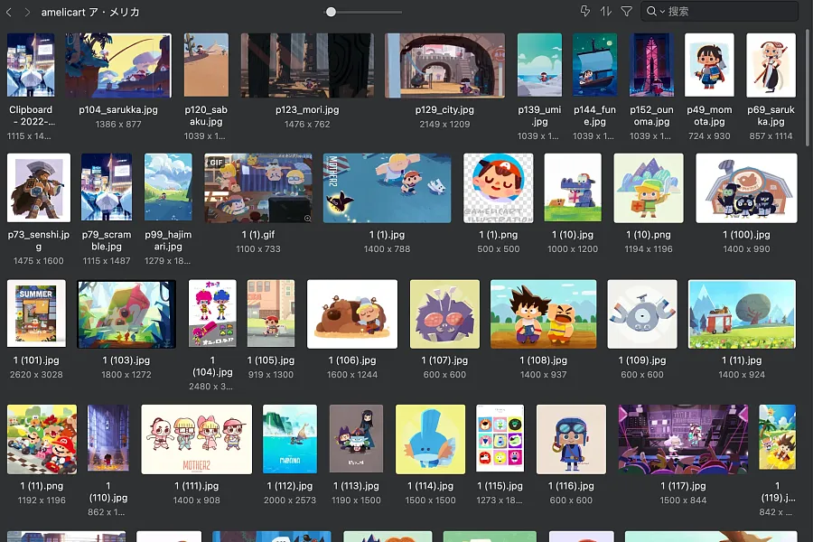Click the 1500 x 844 dimensions text
This screenshot has width=813, height=542.
pyautogui.click(x=684, y=500)
